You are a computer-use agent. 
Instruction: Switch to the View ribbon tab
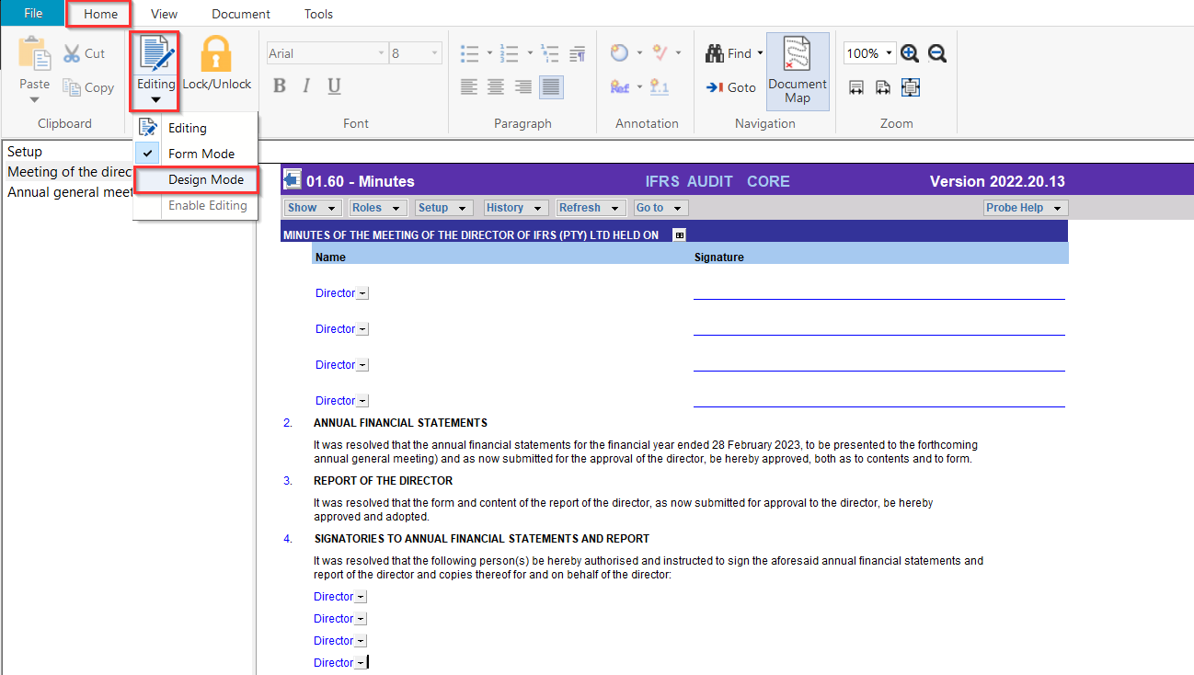pos(164,14)
